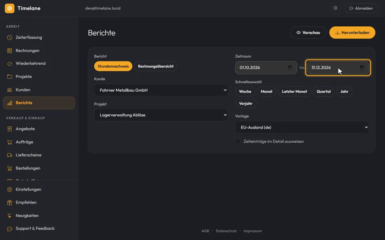The image size is (385, 240).
Task: Open the Vorlage dropdown EU-Ausland (de)
Action: pos(302,127)
